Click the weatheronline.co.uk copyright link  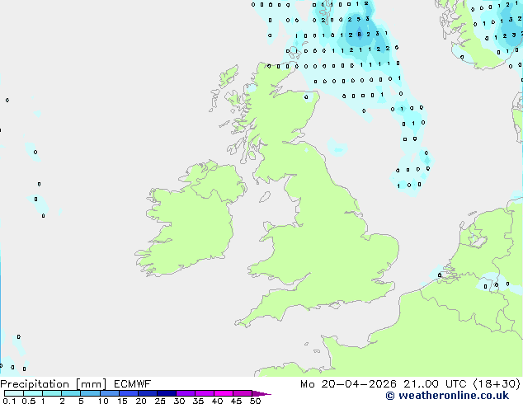[447, 396]
